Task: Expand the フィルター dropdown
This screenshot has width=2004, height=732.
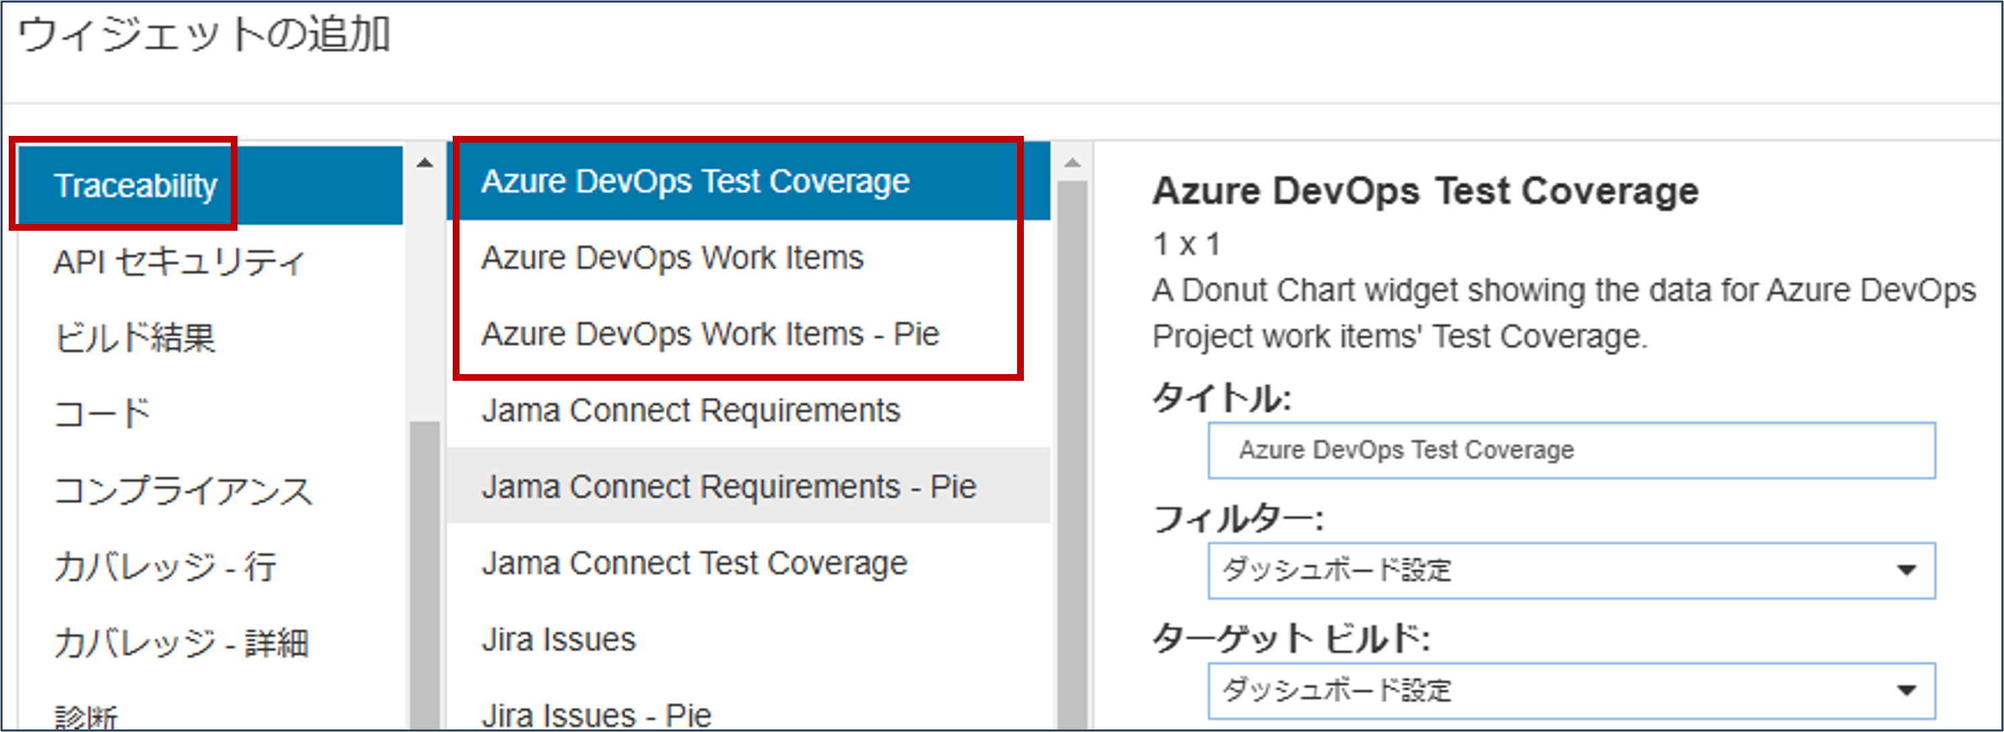Action: tap(1571, 571)
